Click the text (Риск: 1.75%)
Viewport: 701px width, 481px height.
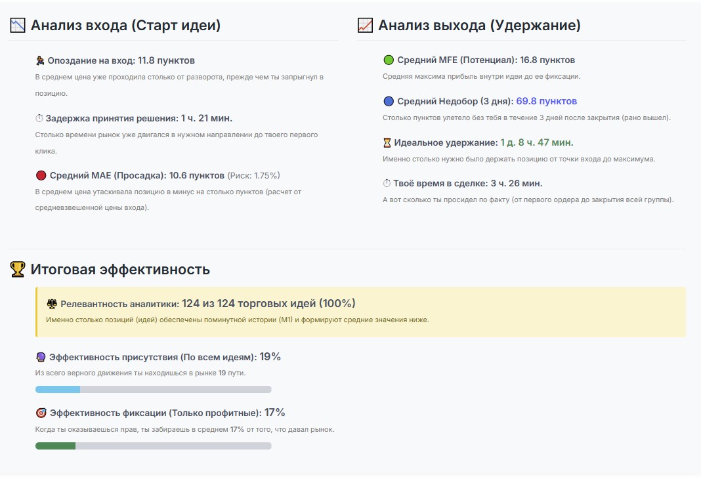[x=254, y=176]
